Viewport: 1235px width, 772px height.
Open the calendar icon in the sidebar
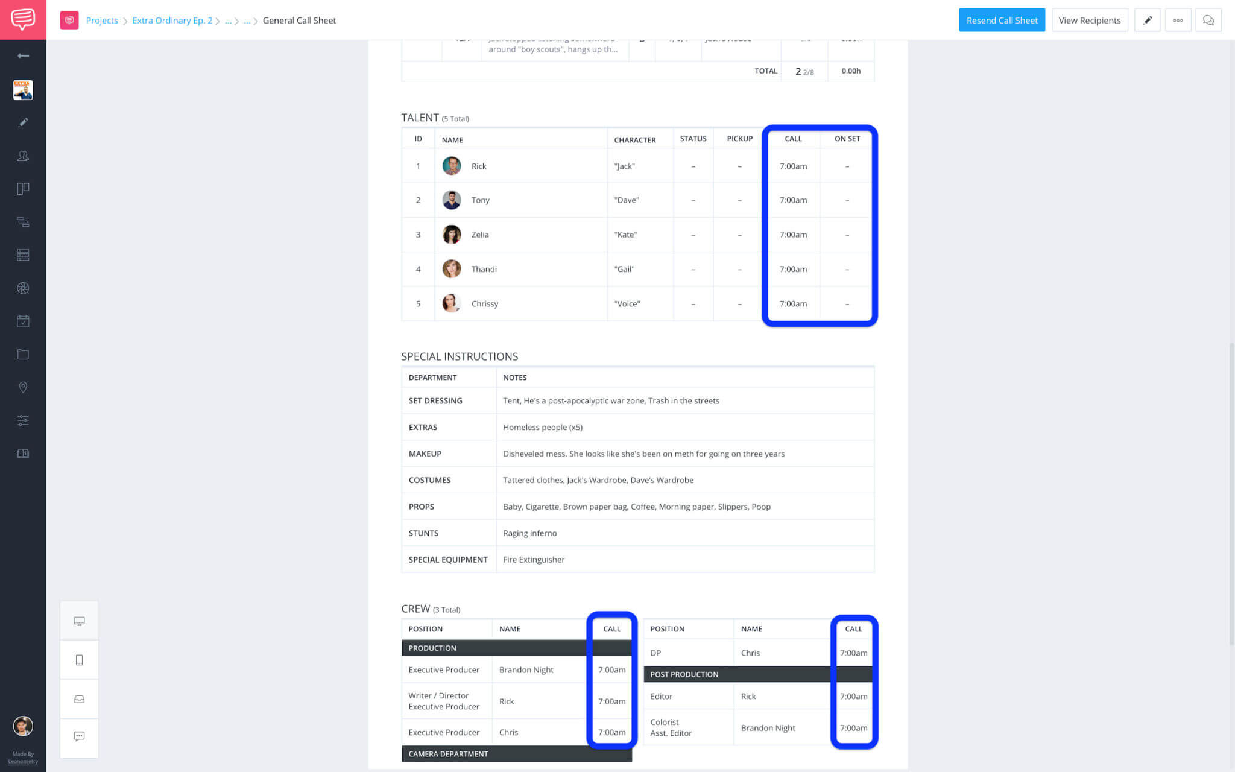(23, 321)
